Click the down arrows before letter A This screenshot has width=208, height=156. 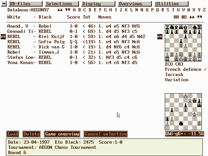point(68,10)
